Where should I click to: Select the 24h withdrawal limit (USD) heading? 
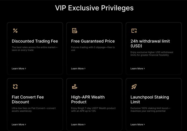pyautogui.click(x=150, y=43)
